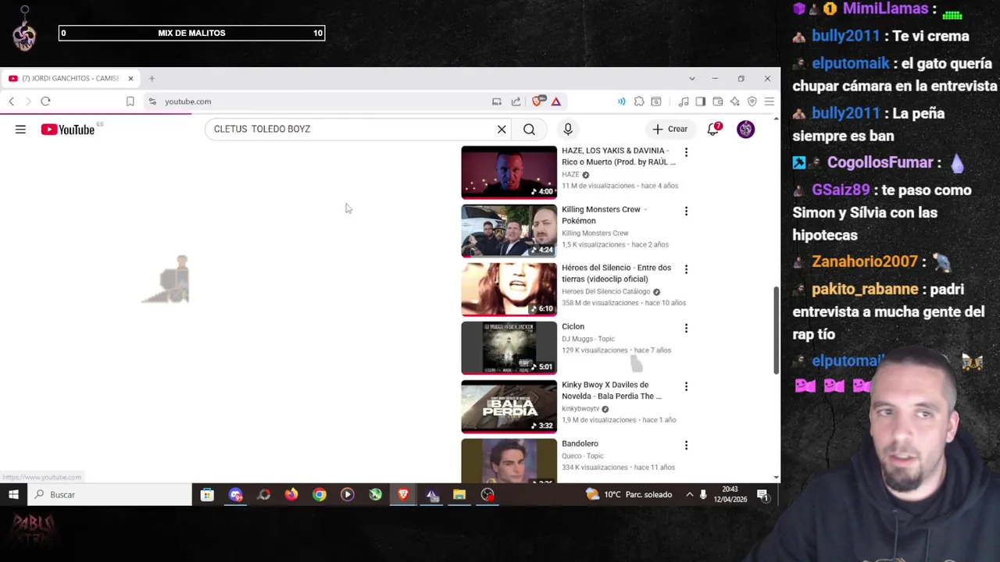Open the Microsoft Store taskbar icon
This screenshot has width=1000, height=562.
pyautogui.click(x=207, y=495)
